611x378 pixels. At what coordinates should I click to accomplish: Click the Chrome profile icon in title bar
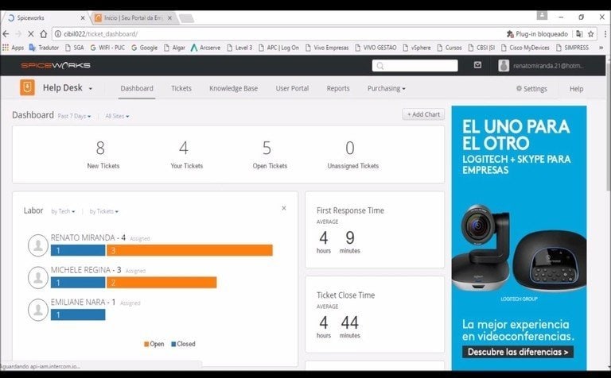coord(542,16)
